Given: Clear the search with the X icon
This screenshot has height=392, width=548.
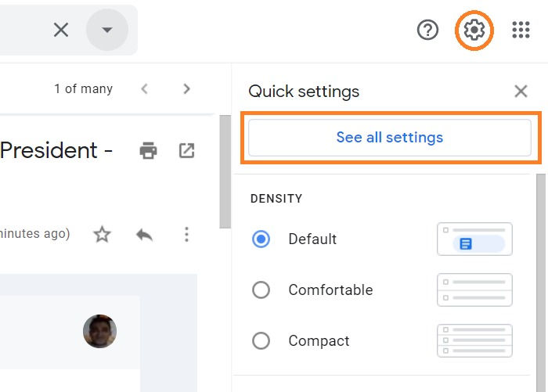Looking at the screenshot, I should 61,31.
